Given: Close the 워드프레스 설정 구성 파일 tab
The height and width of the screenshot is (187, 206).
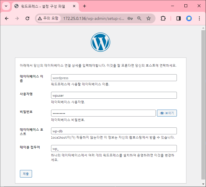Looking at the screenshot, I should coord(74,6).
